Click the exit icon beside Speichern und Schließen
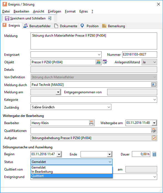Image resolution: width=163 pixels, height=193 pixels. pos(50,18)
